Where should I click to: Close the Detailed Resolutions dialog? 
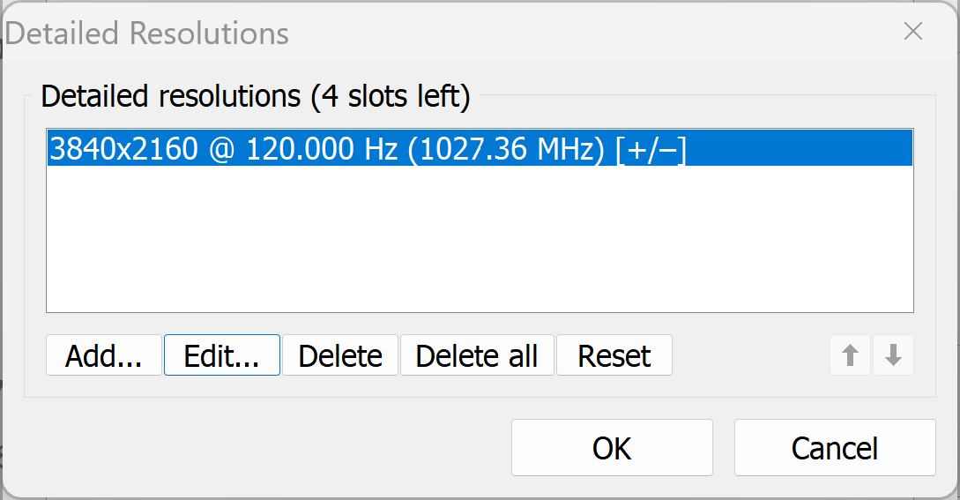pos(913,31)
